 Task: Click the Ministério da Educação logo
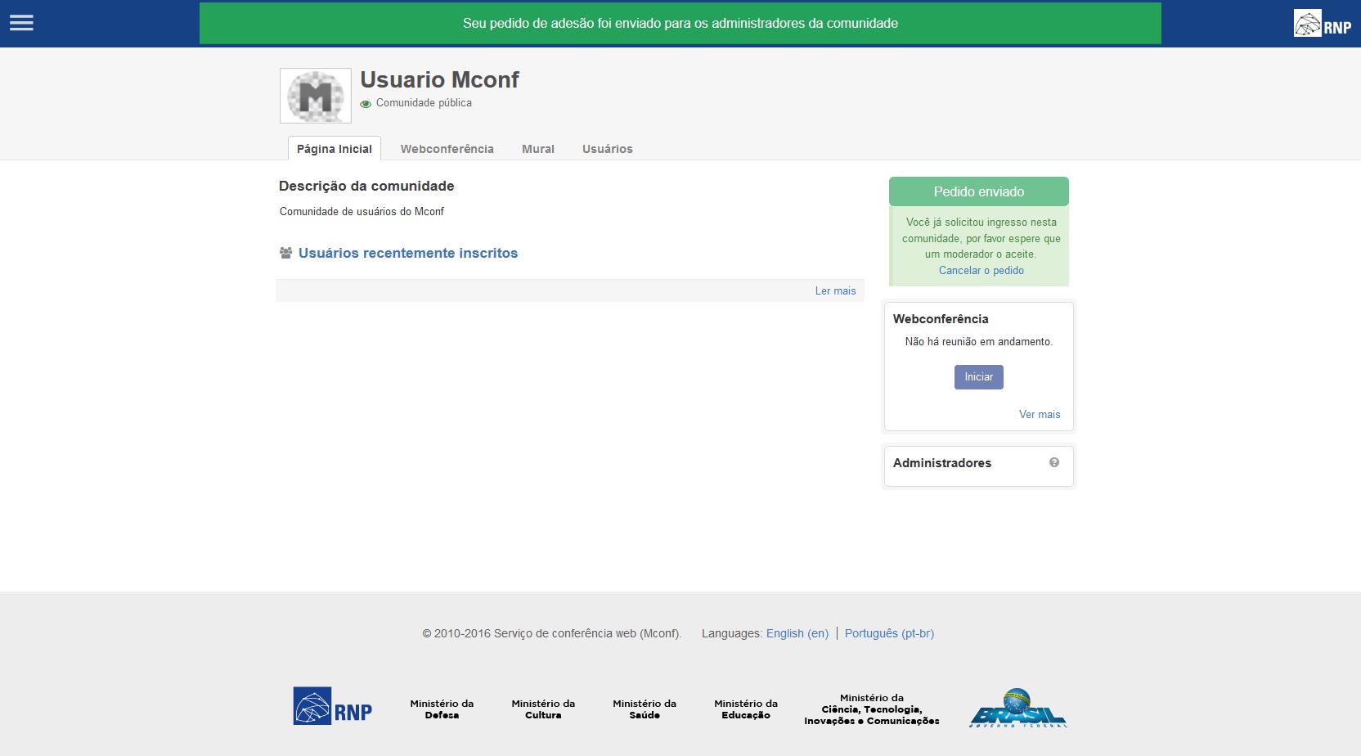click(x=745, y=709)
